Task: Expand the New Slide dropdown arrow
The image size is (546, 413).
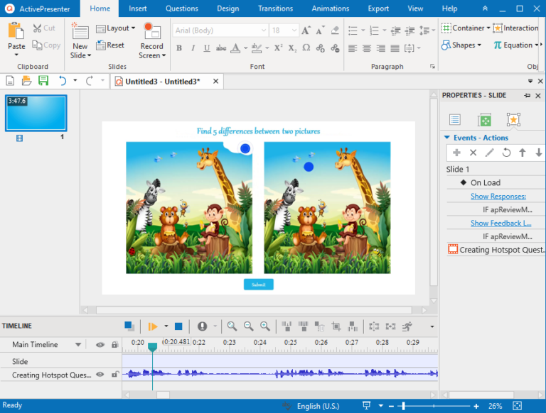Action: (x=89, y=55)
